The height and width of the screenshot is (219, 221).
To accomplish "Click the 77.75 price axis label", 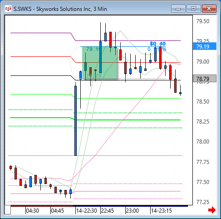I will (x=203, y=162).
